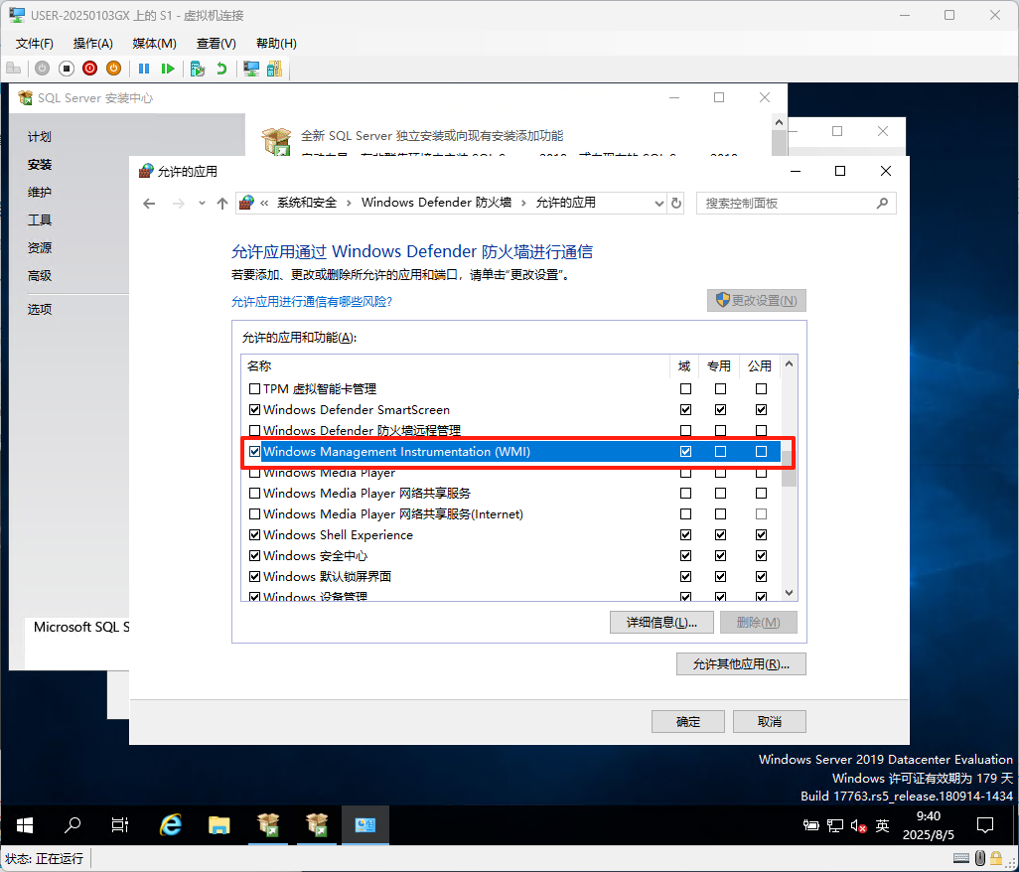The height and width of the screenshot is (872, 1019).
Task: Click the taskbar search magnifier
Action: (73, 825)
